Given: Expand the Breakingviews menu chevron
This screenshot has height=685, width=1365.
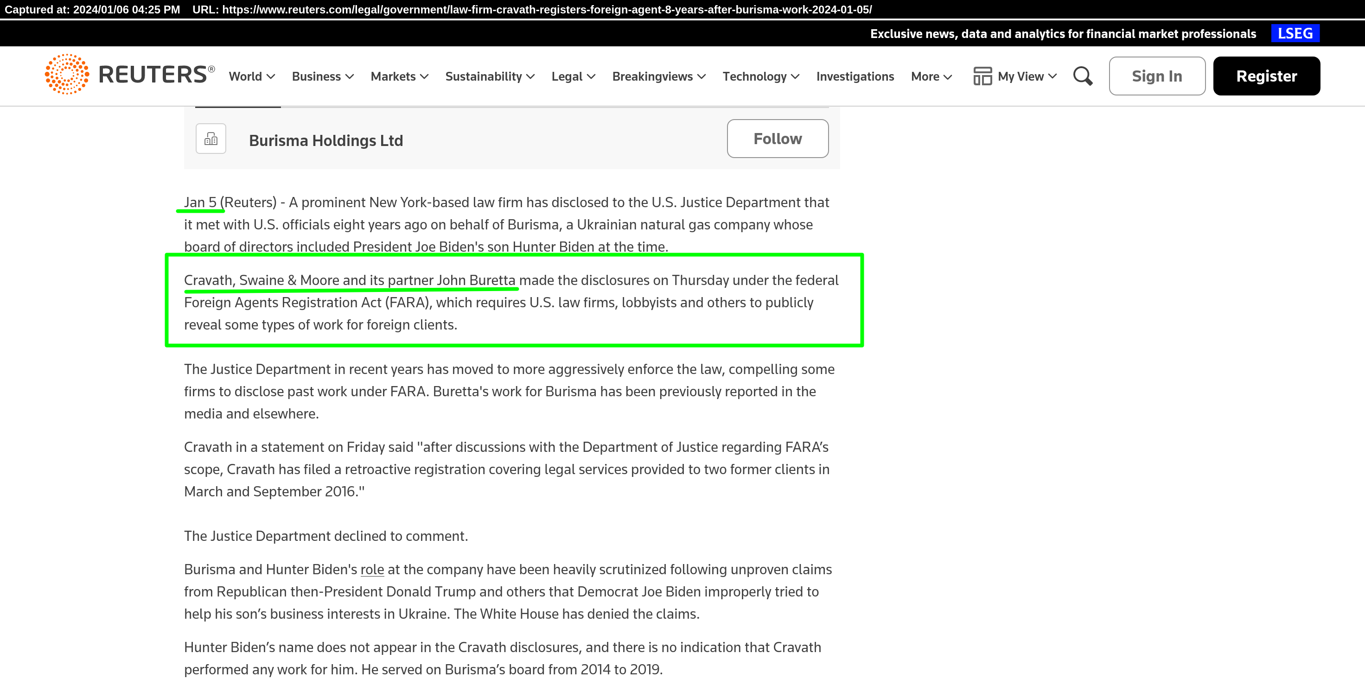Looking at the screenshot, I should [702, 77].
